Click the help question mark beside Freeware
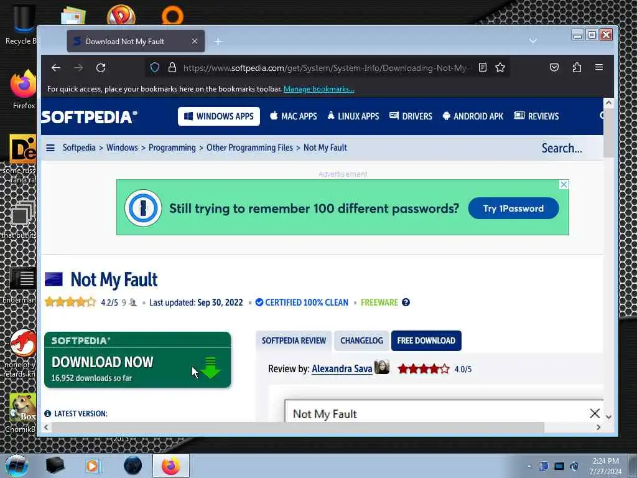The width and height of the screenshot is (637, 478). pos(406,302)
